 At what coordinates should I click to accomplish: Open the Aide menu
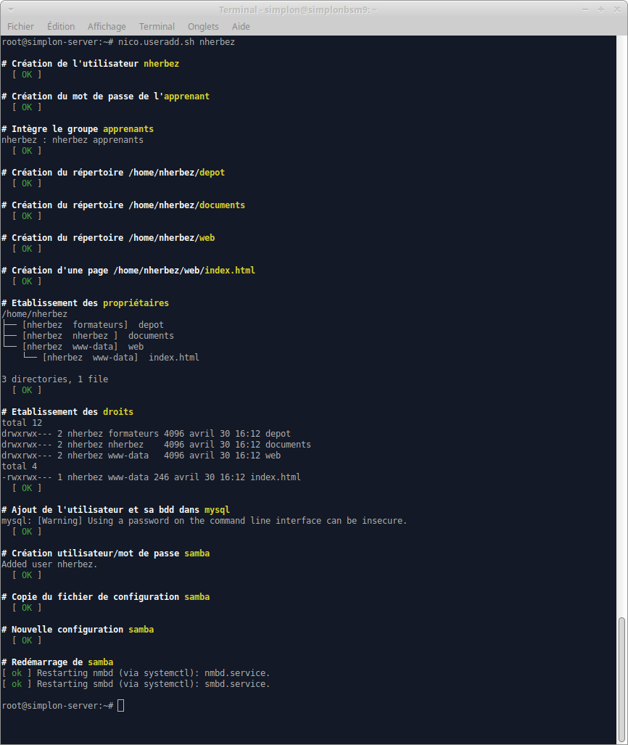(241, 27)
